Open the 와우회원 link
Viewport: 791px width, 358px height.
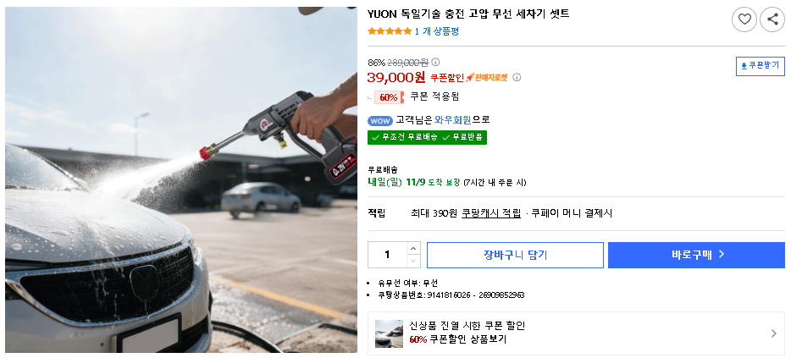tap(452, 120)
